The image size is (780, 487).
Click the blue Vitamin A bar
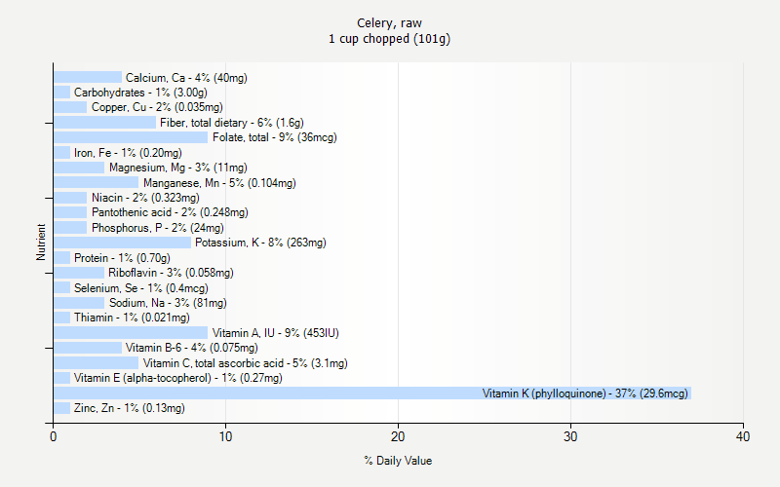point(131,333)
